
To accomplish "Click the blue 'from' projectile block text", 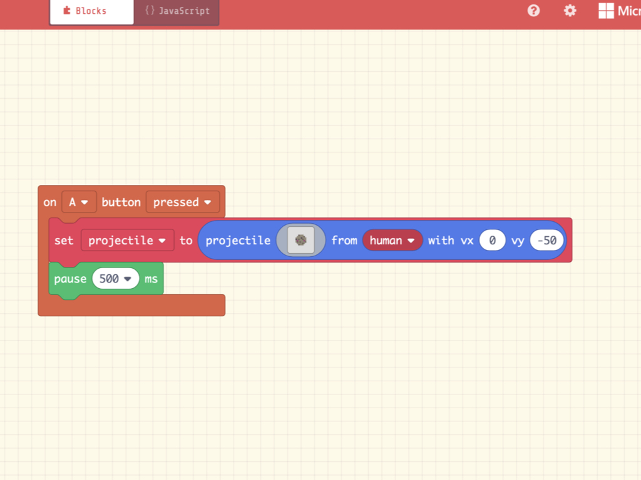I will [344, 241].
